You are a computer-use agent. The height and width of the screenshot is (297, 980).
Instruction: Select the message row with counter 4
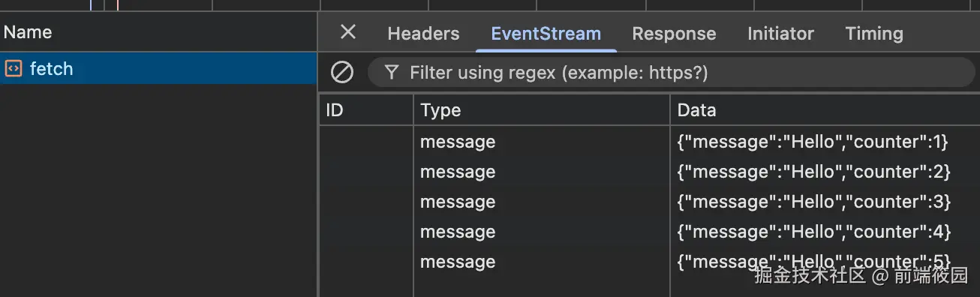coord(650,232)
